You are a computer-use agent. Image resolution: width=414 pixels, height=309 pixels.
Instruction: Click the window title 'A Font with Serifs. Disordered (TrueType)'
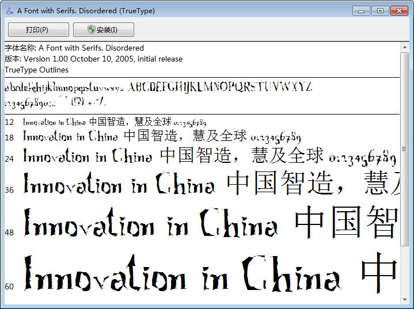coord(86,11)
